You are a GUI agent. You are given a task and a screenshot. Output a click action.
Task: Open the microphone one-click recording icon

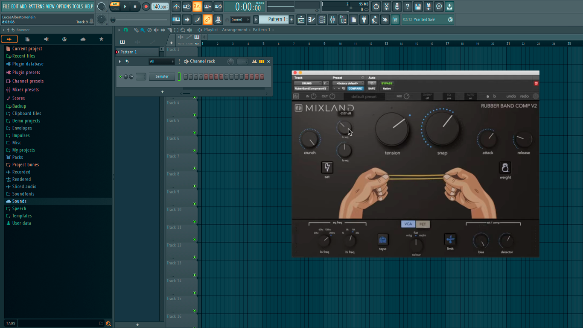pos(397,6)
